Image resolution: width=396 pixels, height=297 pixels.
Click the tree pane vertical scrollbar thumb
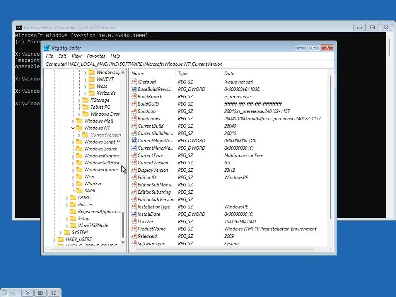(123, 225)
